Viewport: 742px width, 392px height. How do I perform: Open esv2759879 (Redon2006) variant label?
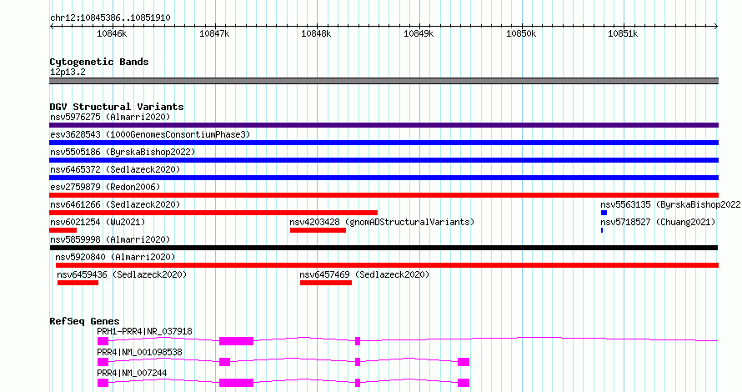point(105,187)
